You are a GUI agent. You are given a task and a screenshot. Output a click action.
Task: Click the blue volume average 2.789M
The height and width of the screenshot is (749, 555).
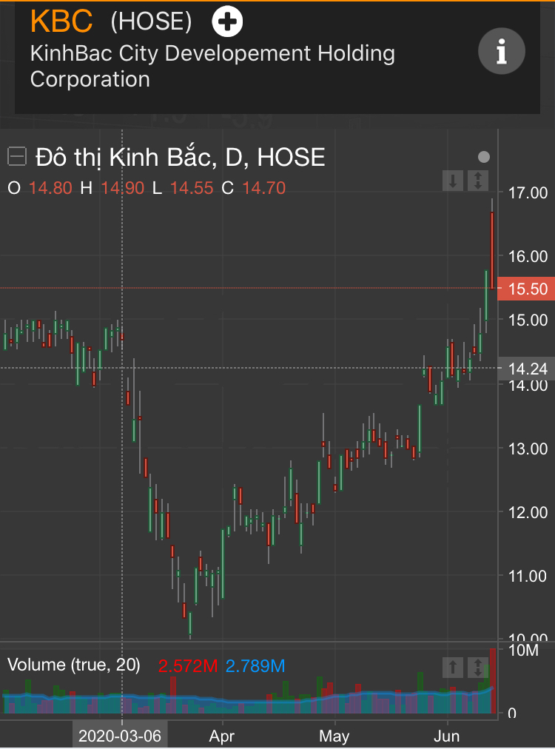click(x=255, y=666)
